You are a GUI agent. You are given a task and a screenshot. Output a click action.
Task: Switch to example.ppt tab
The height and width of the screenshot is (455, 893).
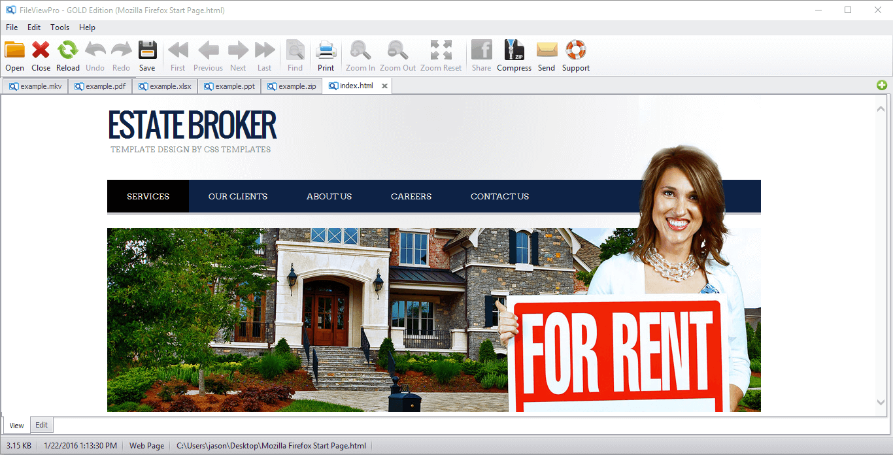point(229,86)
